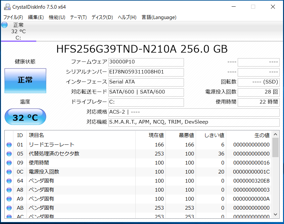Viewport: 284px width, 224px height.
Task: Click the power-on count field 28 回
Action: tap(258, 92)
